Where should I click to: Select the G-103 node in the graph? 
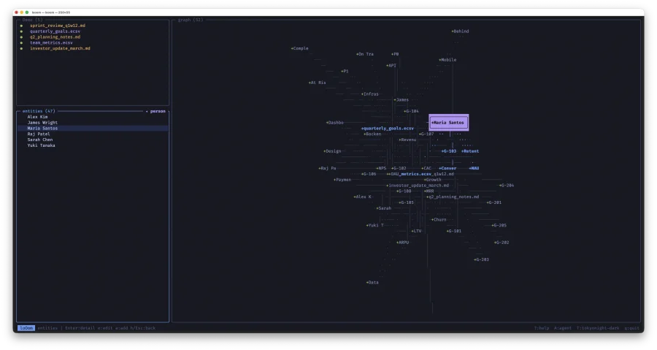(x=449, y=151)
